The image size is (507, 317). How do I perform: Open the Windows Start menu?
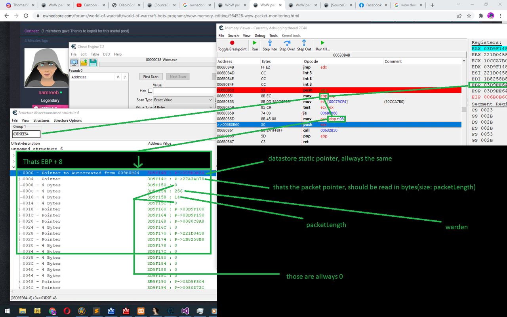coord(8,311)
